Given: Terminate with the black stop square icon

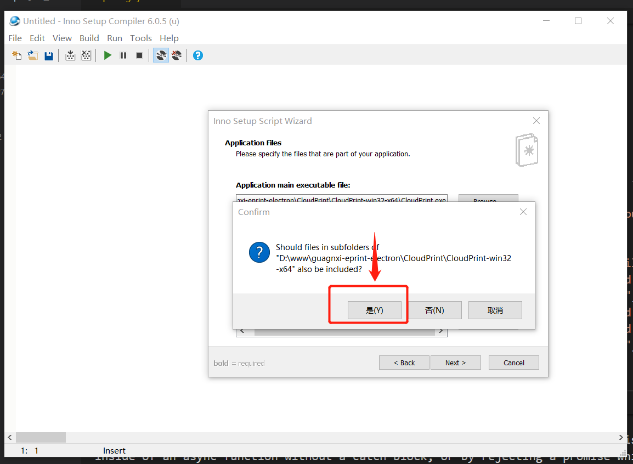Looking at the screenshot, I should (x=139, y=56).
